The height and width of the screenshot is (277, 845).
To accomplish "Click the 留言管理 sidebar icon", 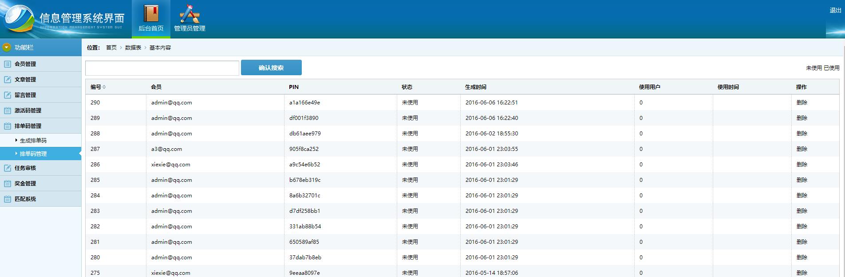I will pos(8,95).
